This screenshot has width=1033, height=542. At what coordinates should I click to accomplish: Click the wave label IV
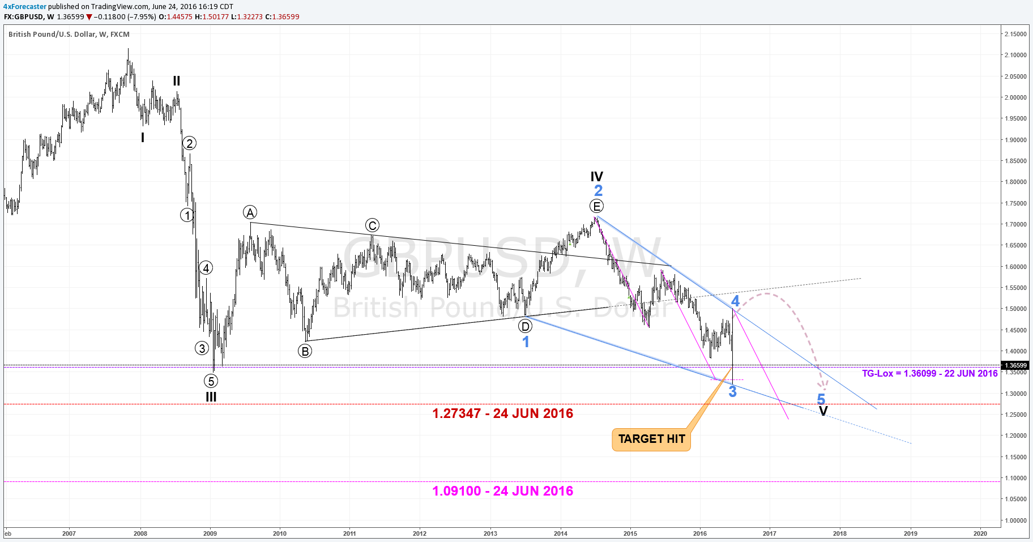(x=596, y=177)
